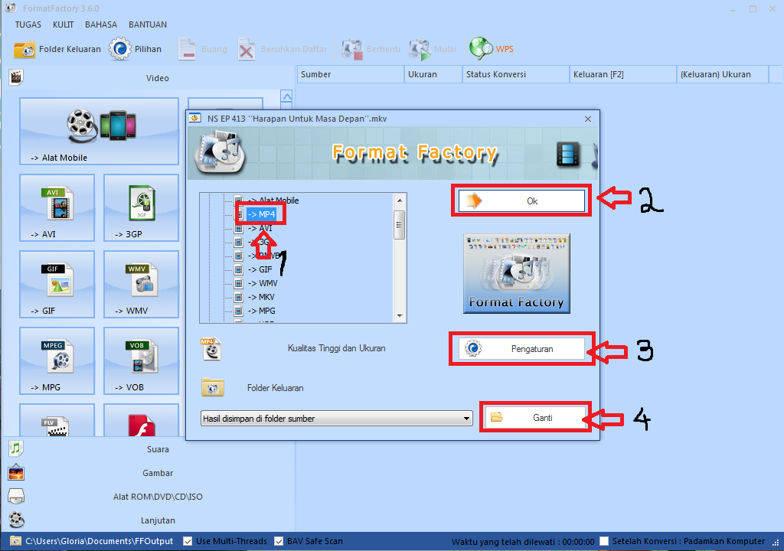
Task: Close the NS EP 413 dialog
Action: click(588, 119)
